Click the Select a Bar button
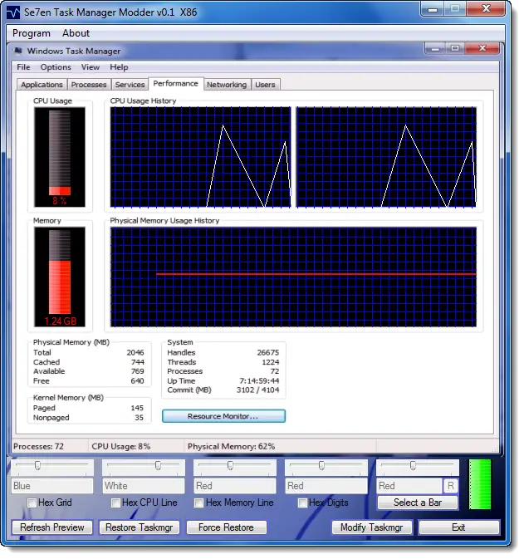Image resolution: width=524 pixels, height=559 pixels. coord(418,503)
